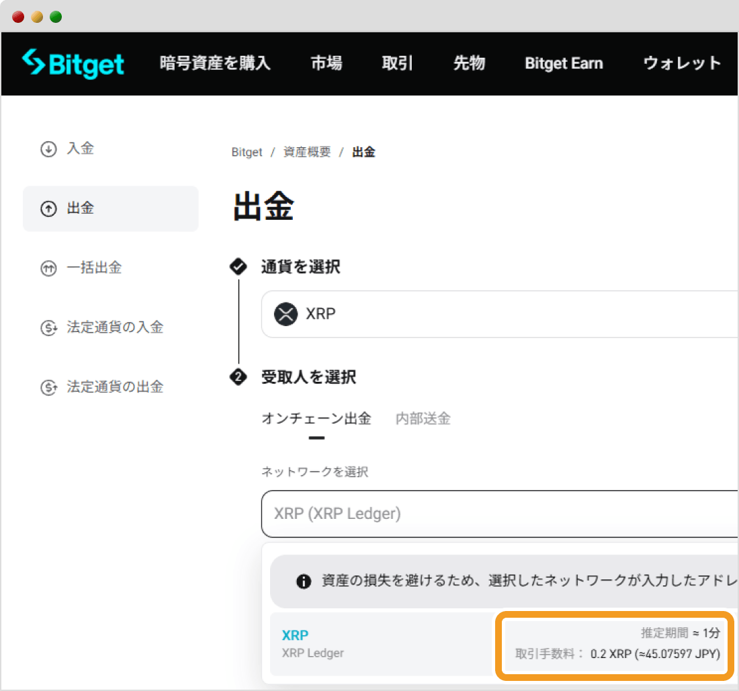739x691 pixels.
Task: Click the red close window button
Action: click(18, 17)
